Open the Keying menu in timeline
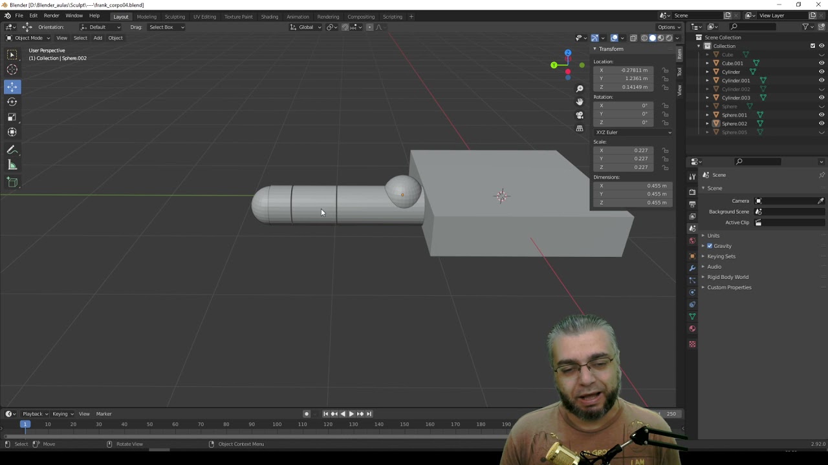Viewport: 828px width, 465px height. tap(61, 414)
